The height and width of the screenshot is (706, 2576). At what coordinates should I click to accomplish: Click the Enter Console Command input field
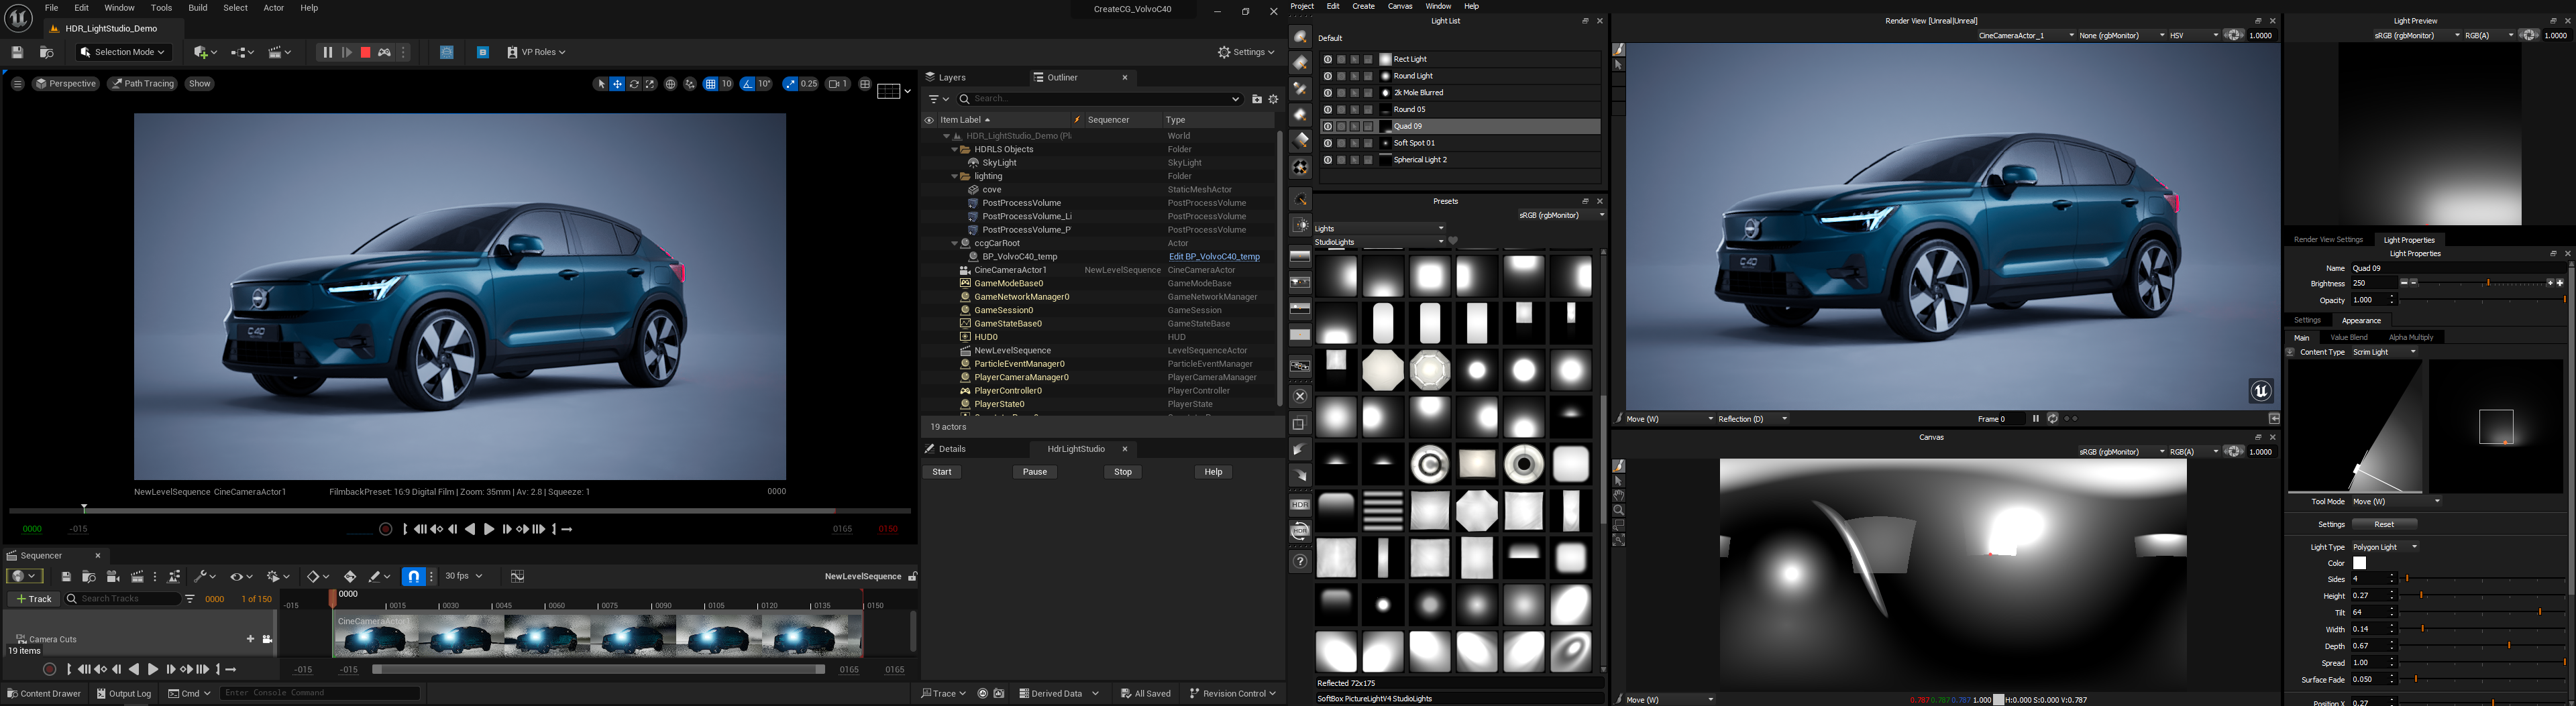tap(320, 693)
